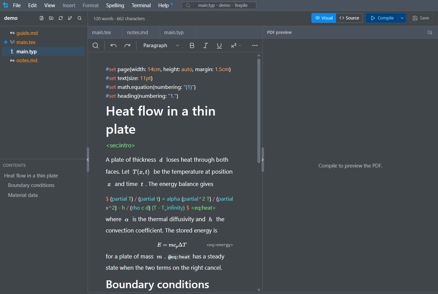Jump to 'Material data' in contents outline

pyautogui.click(x=23, y=195)
